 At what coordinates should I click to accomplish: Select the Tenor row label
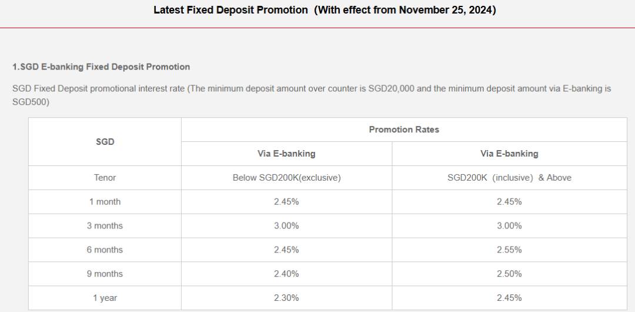(105, 178)
